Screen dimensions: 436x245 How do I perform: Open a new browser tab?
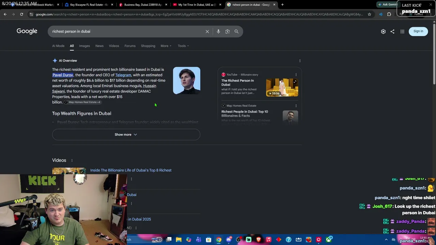pyautogui.click(x=282, y=5)
